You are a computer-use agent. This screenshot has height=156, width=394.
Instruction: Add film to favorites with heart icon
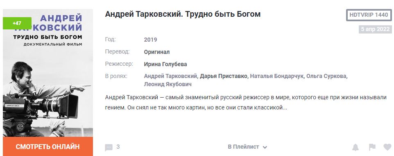387,147
